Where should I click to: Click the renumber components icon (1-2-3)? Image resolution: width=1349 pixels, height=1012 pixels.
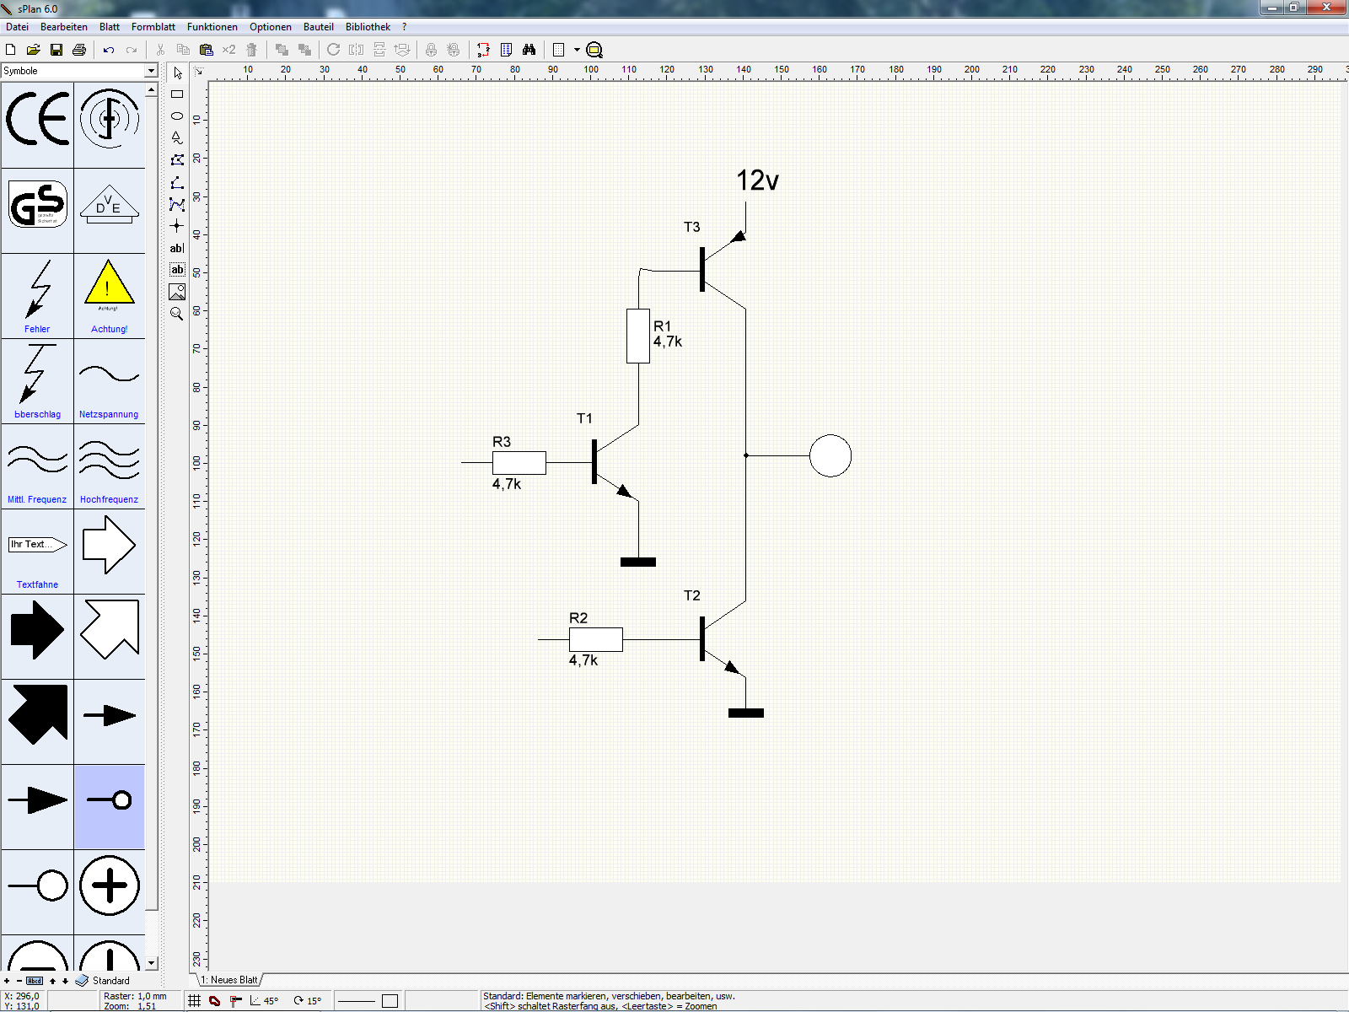coord(483,50)
